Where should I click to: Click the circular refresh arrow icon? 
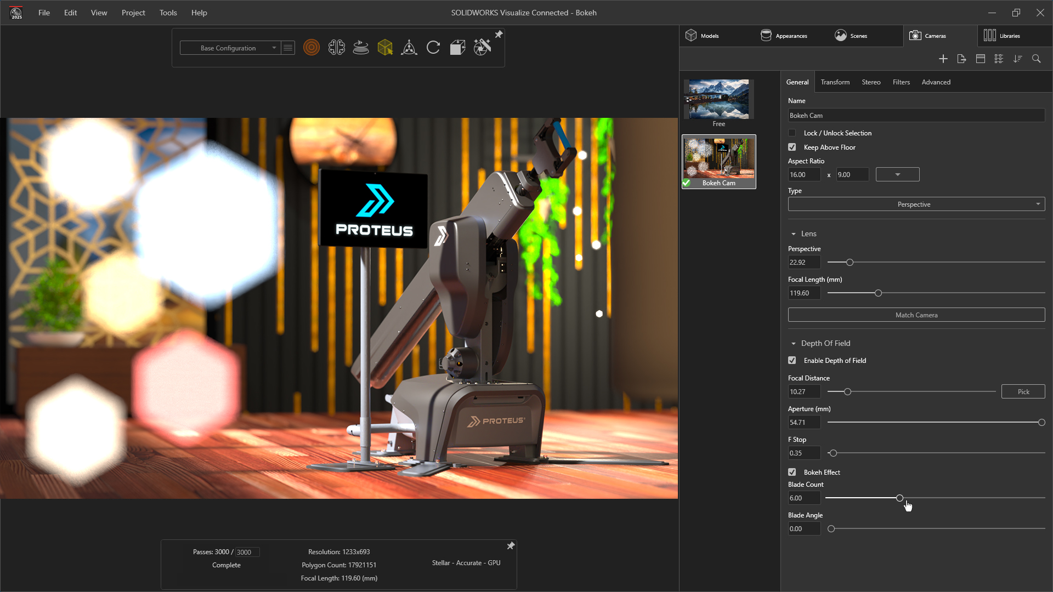click(433, 48)
